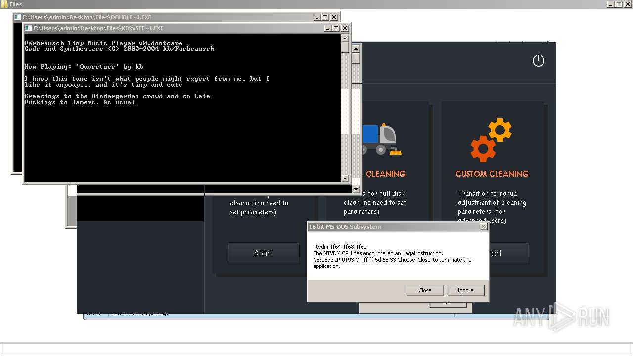Maximize the KB%5EF~1.EXE console window
Screen dimensions: 633x356
pyautogui.click(x=336, y=28)
